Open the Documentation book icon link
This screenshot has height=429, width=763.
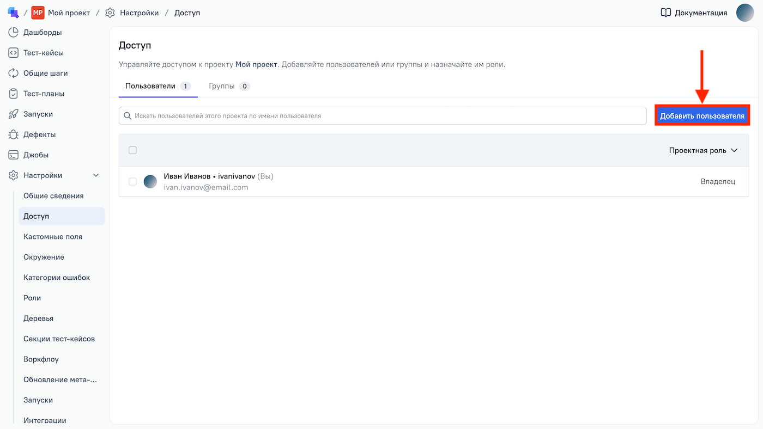click(x=665, y=13)
